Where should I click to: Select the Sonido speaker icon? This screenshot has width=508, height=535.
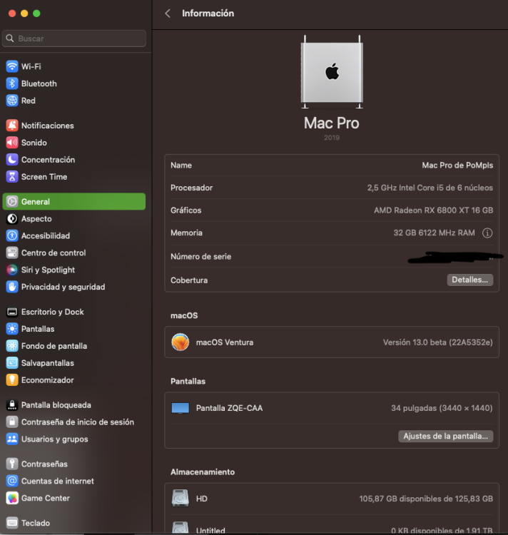pyautogui.click(x=12, y=142)
